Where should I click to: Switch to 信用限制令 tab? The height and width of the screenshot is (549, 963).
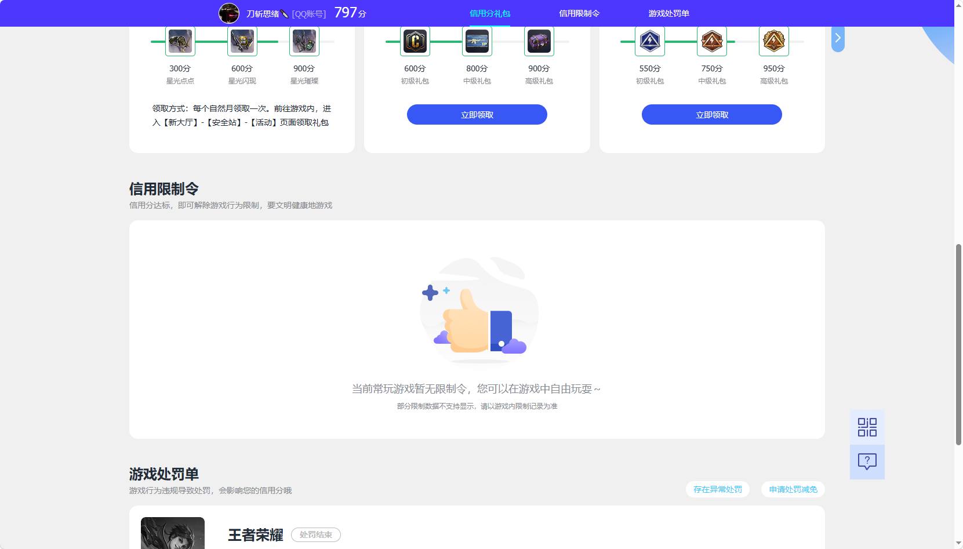coord(579,13)
